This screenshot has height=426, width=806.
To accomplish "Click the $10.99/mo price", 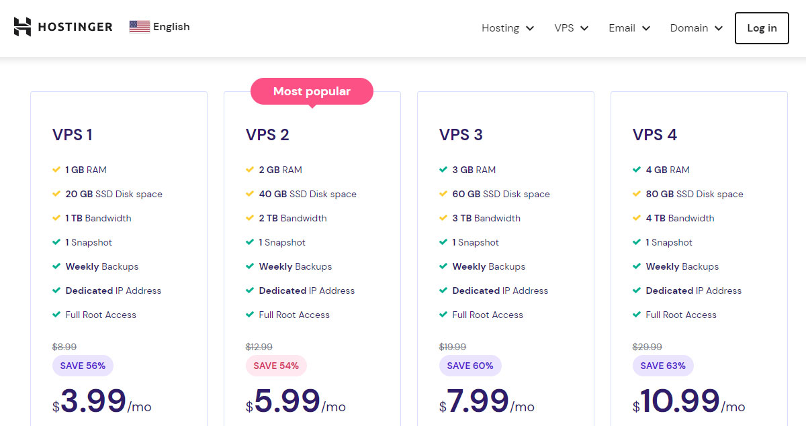I will (689, 401).
